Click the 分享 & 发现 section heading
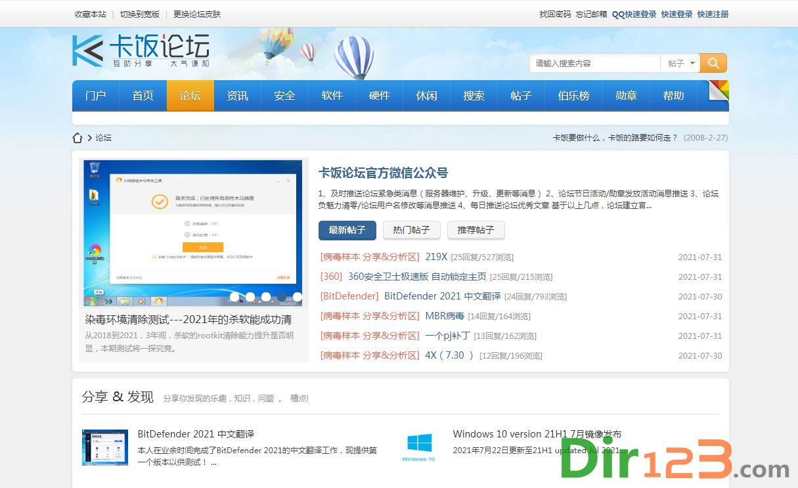The height and width of the screenshot is (488, 798). point(118,397)
